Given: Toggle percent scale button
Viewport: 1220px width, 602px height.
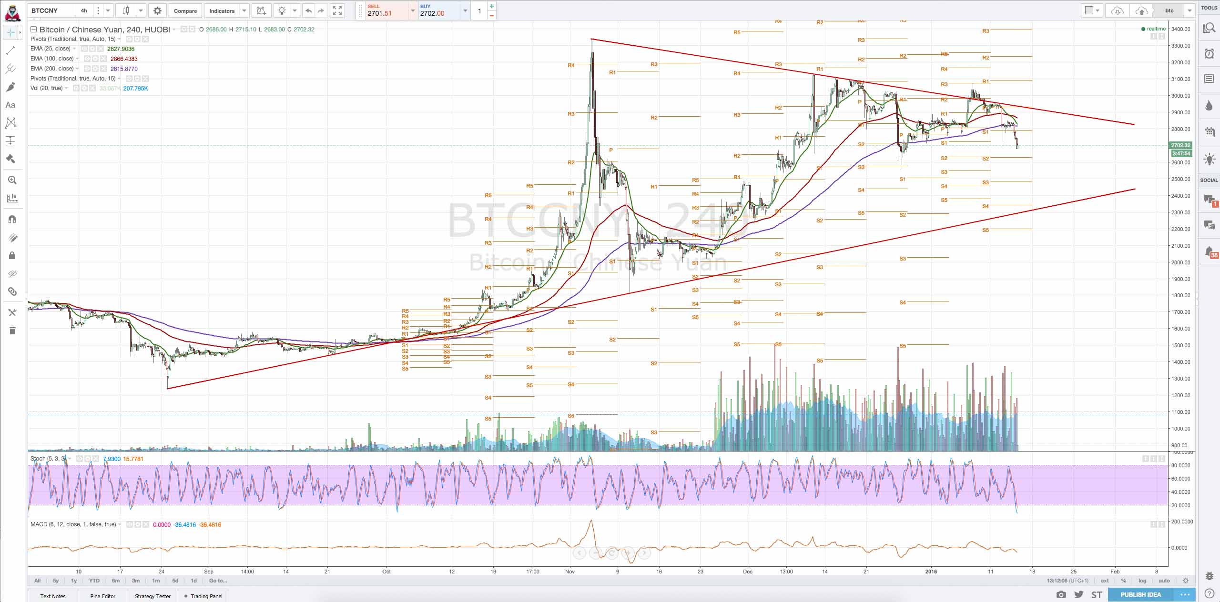Looking at the screenshot, I should point(1123,581).
